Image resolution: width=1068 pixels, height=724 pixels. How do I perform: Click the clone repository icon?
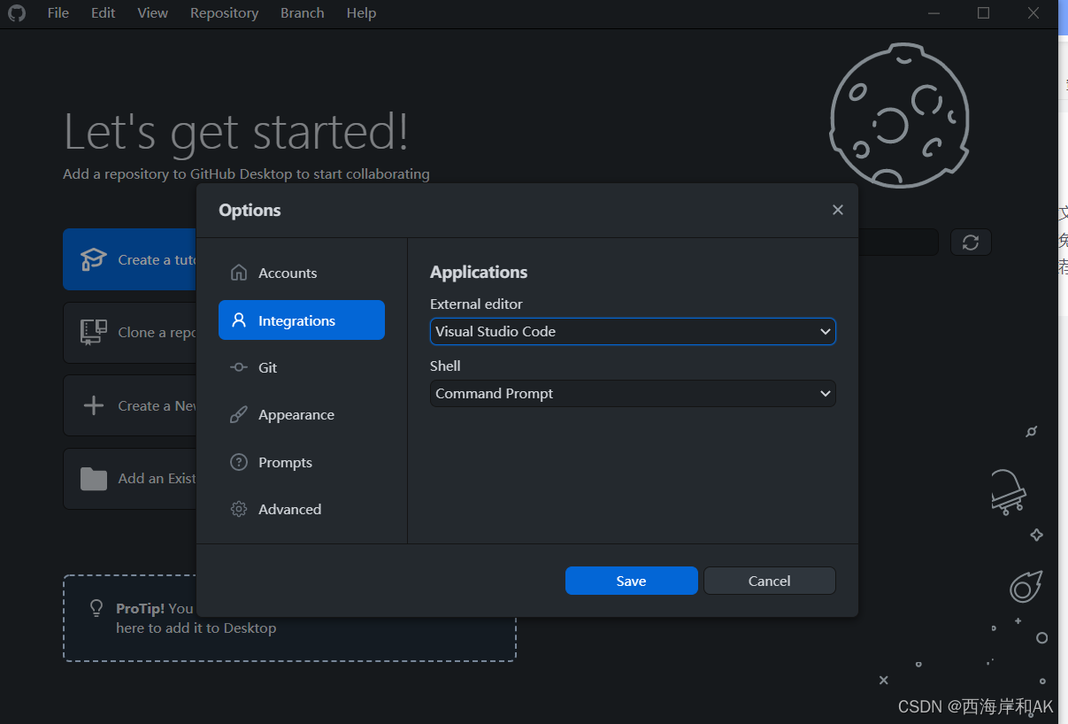pyautogui.click(x=94, y=332)
